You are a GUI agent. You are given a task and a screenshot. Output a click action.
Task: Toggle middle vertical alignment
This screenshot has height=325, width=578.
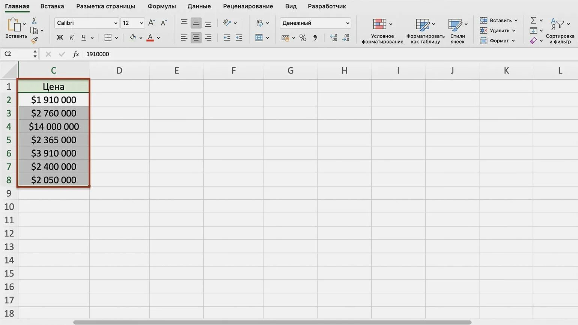tap(196, 23)
